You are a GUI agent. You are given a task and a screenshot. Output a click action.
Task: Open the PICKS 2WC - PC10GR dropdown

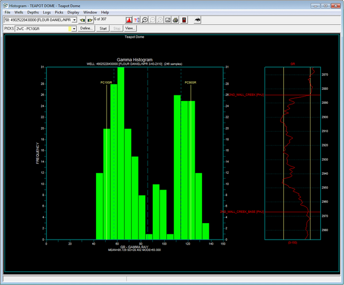(74, 28)
